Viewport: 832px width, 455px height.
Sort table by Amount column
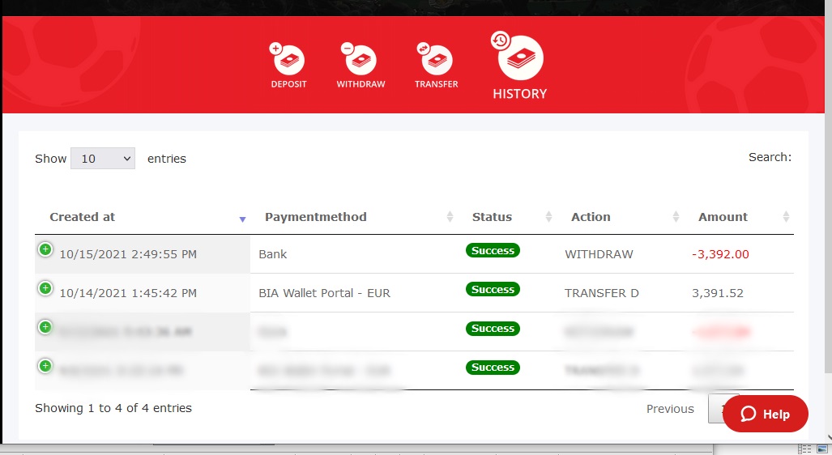723,217
